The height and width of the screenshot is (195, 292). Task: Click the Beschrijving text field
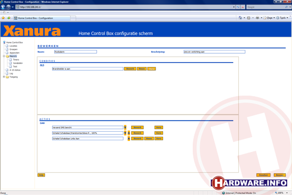(214, 52)
